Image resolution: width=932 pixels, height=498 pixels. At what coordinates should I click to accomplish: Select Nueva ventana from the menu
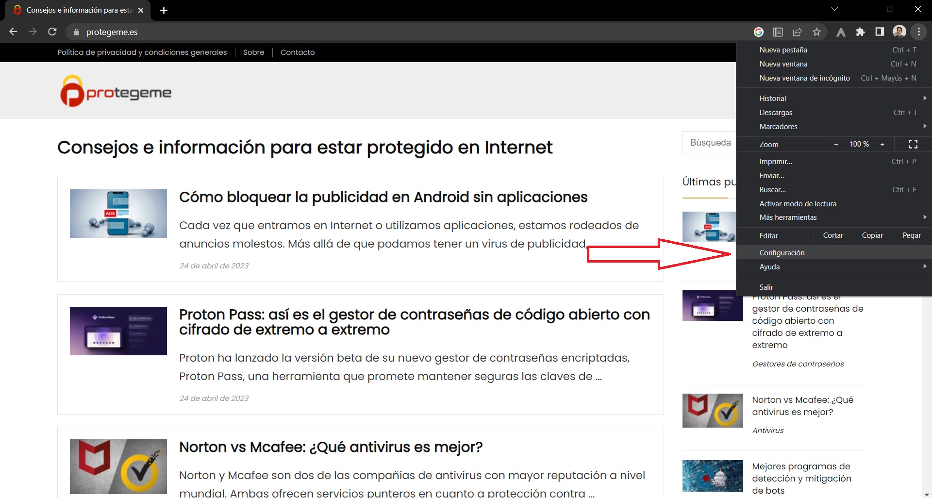[x=834, y=64]
